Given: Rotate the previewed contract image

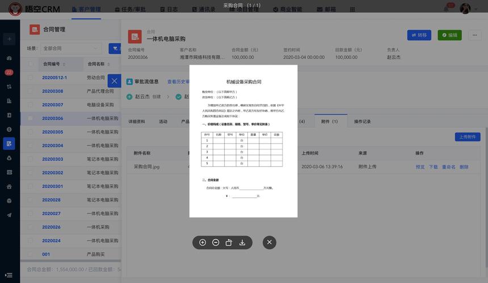Looking at the screenshot, I should 229,242.
